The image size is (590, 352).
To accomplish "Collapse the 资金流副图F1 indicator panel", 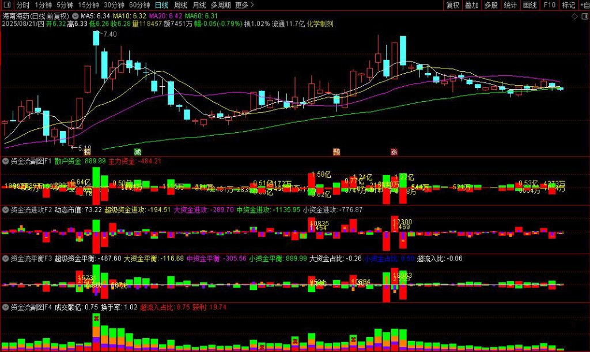I will 6,161.
